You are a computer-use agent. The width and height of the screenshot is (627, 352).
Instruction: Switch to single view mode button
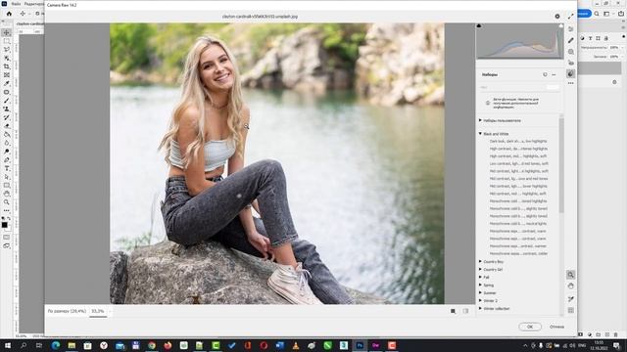[x=453, y=311]
